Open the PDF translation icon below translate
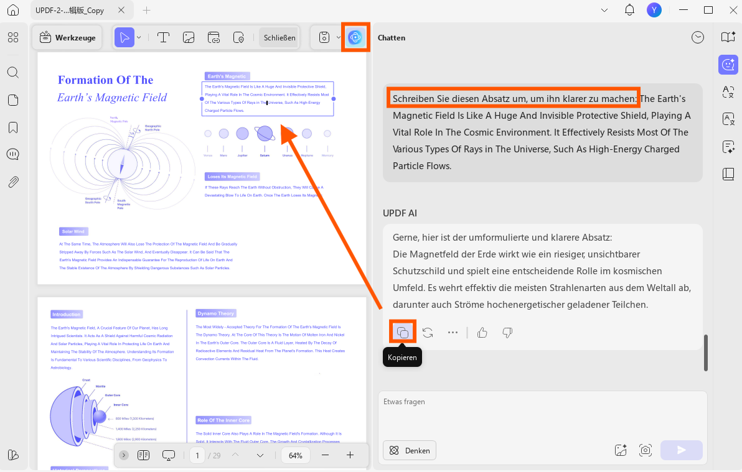742x472 pixels. pos(728,119)
